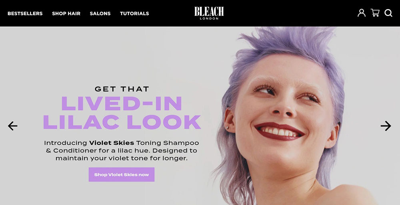Click the Shop Violet Skies now button
The width and height of the screenshot is (400, 205).
[x=122, y=174]
